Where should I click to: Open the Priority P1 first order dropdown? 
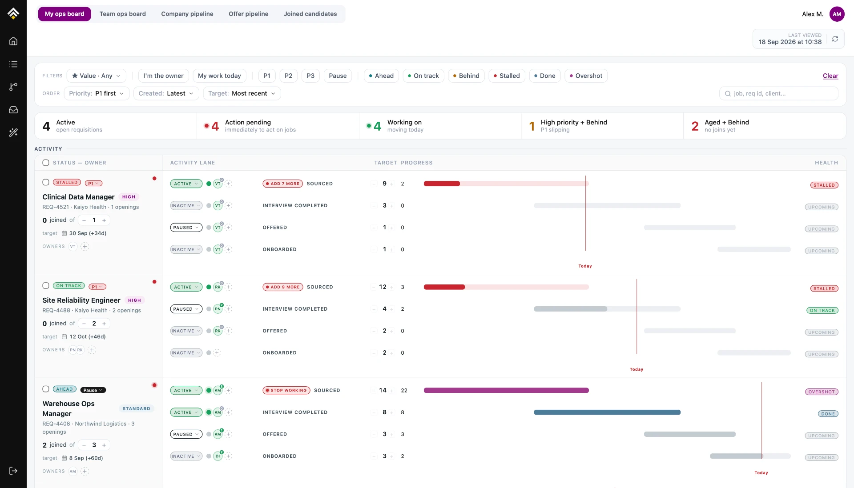(97, 93)
